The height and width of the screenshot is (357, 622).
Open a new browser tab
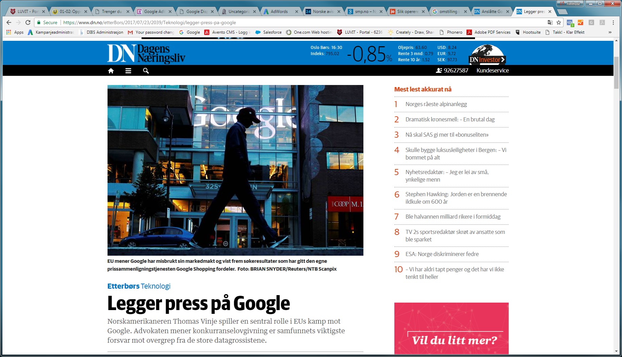click(563, 12)
